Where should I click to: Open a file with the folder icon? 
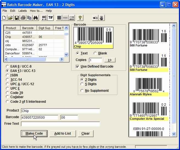10,18
